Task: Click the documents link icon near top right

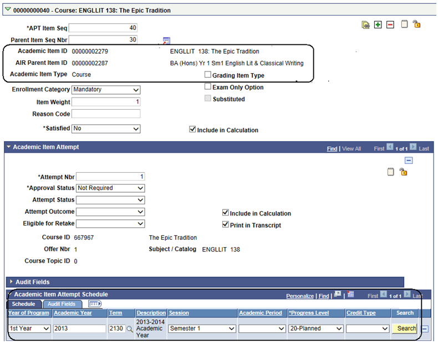Action: [x=366, y=25]
